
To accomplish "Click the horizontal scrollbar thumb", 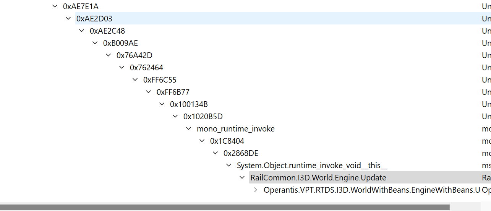I will (x=225, y=207).
